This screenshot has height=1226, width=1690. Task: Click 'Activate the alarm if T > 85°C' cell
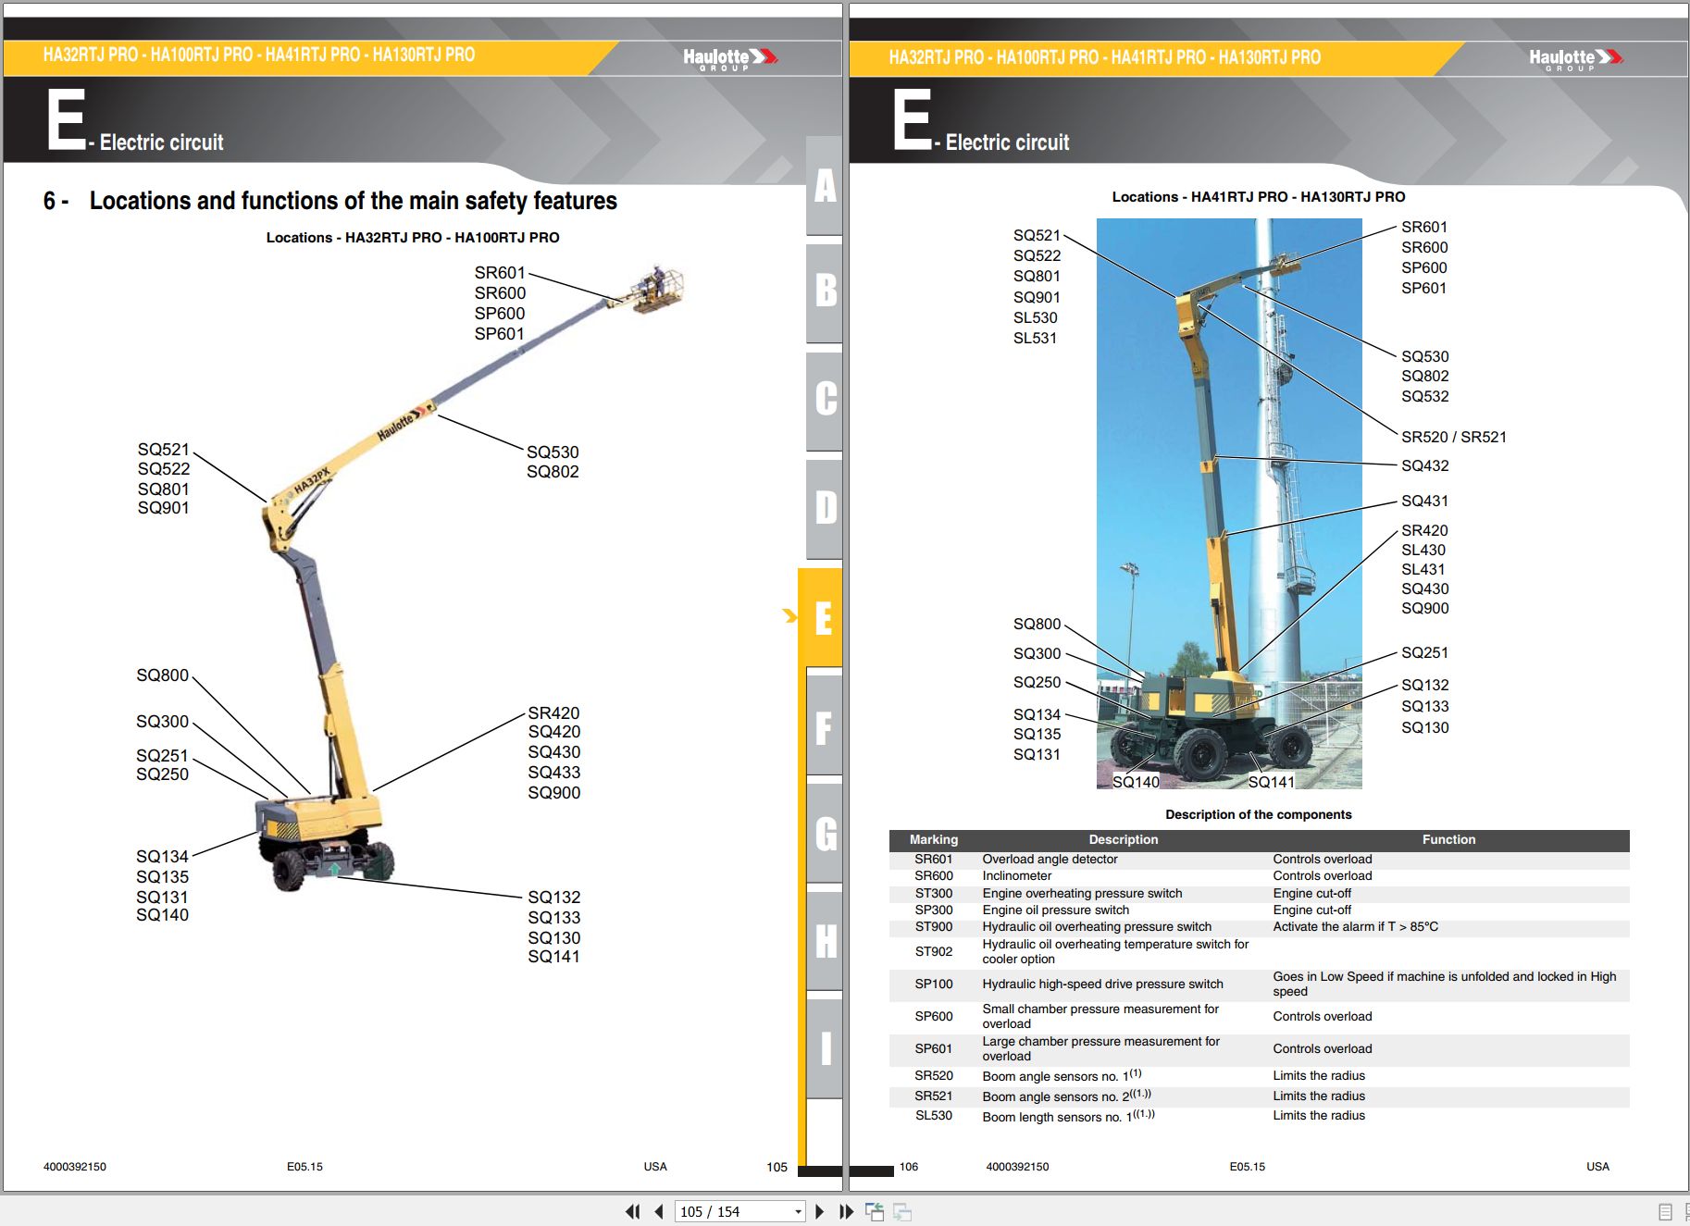pos(1356,927)
